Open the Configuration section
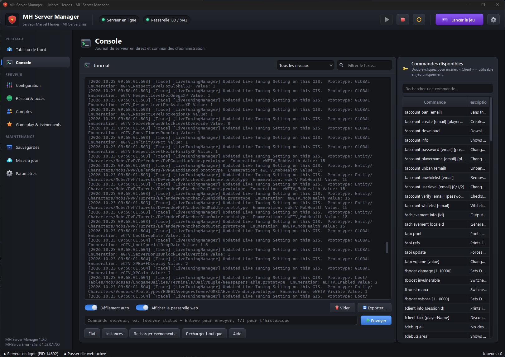This screenshot has width=505, height=357. (x=36, y=85)
